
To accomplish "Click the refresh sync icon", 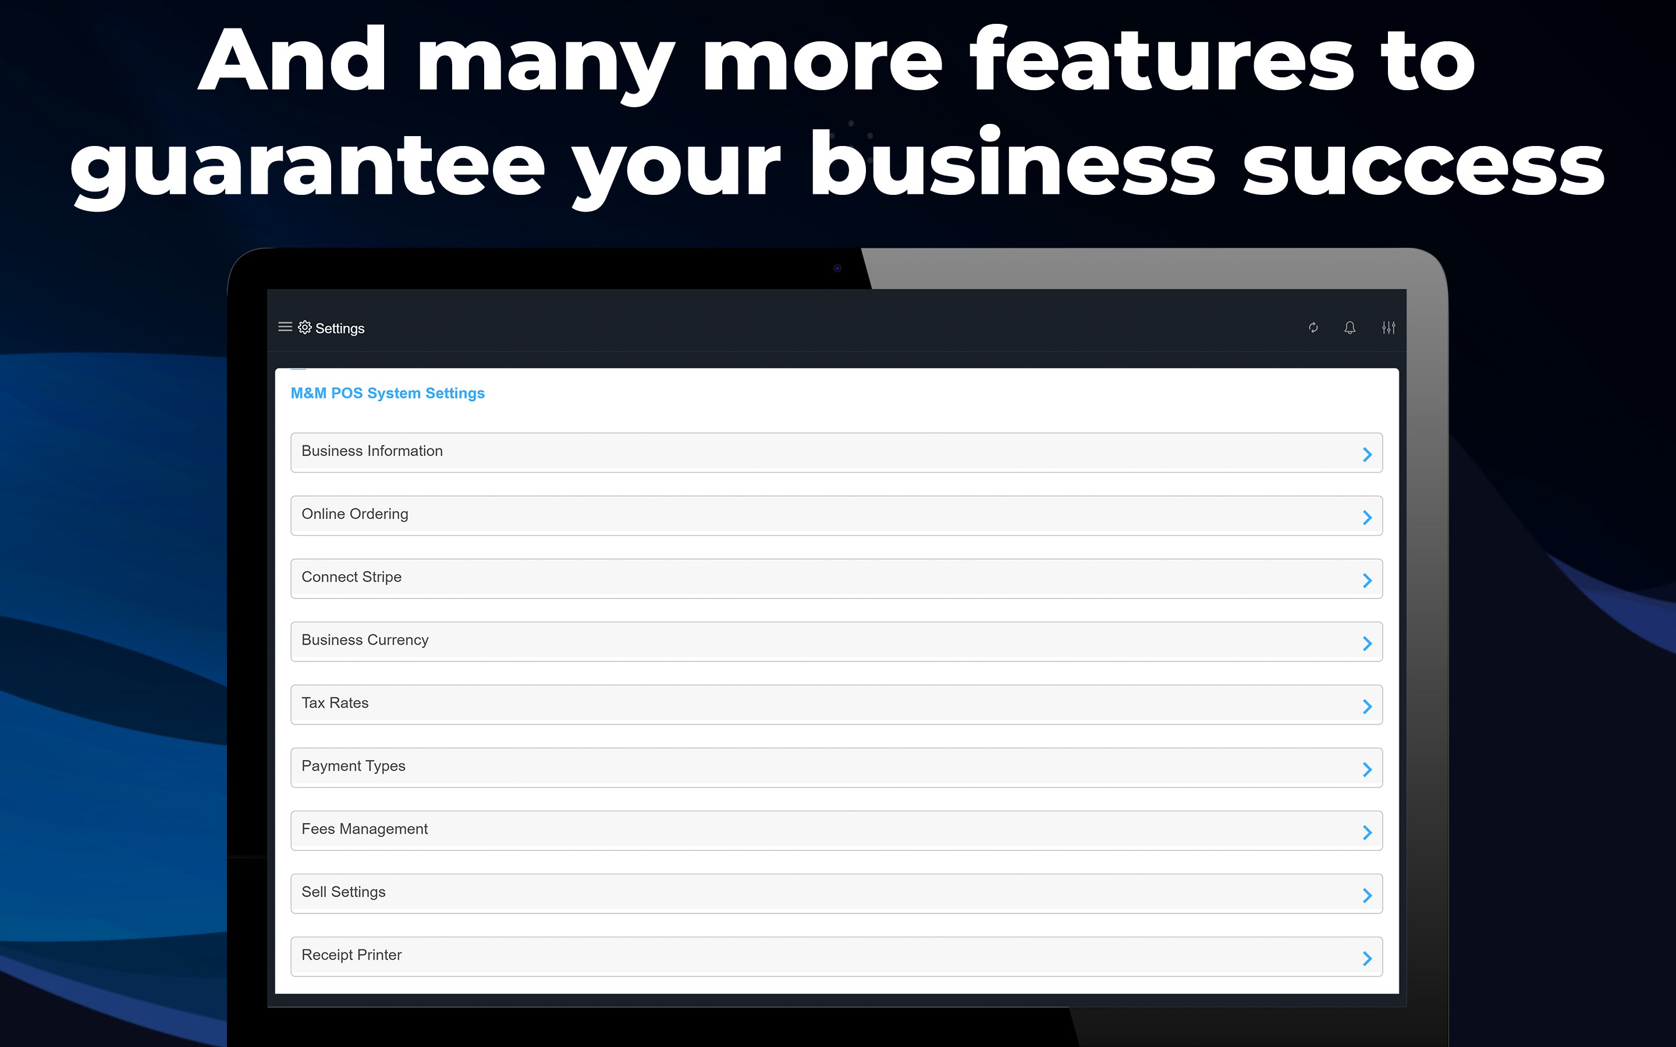I will (1313, 327).
